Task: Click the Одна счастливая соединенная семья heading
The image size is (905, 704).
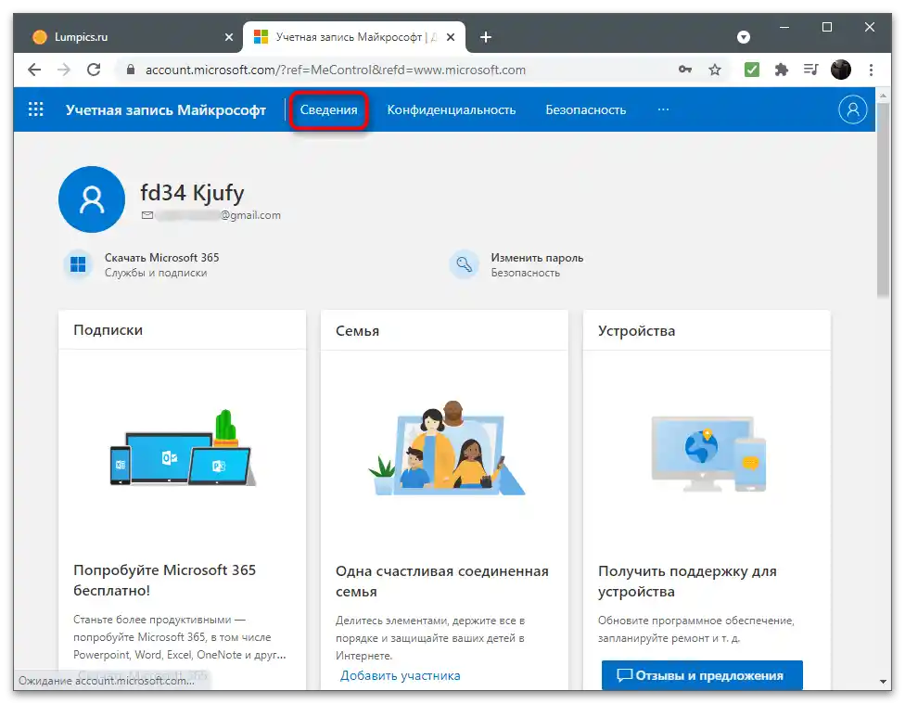Action: [442, 581]
